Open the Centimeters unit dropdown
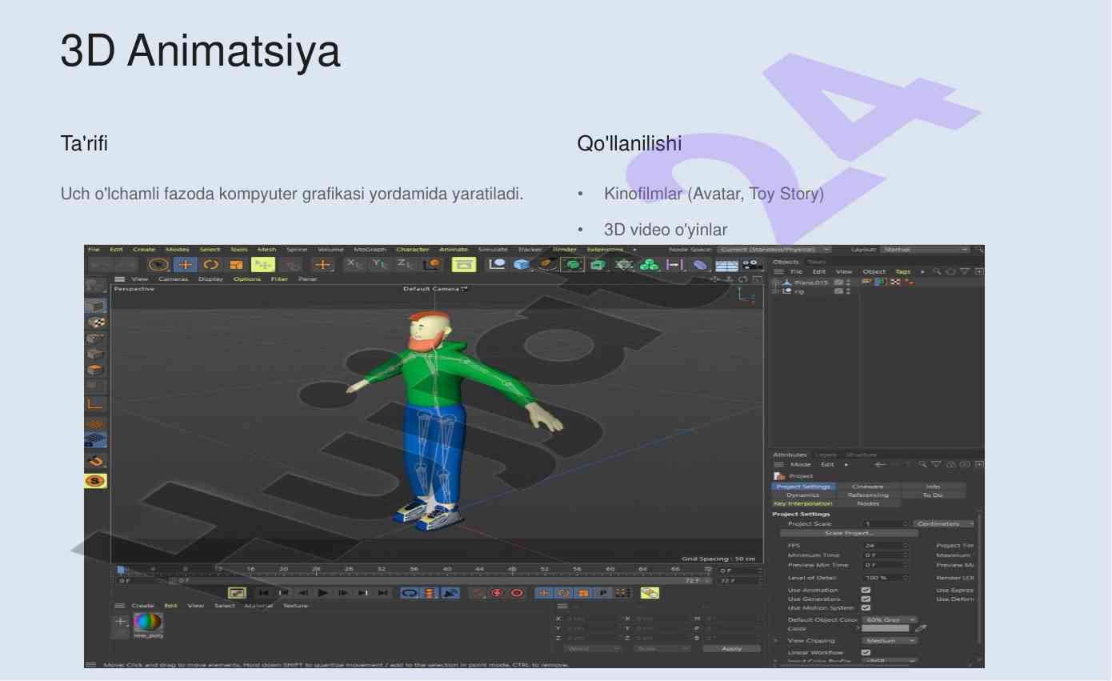The height and width of the screenshot is (681, 1112). [944, 523]
